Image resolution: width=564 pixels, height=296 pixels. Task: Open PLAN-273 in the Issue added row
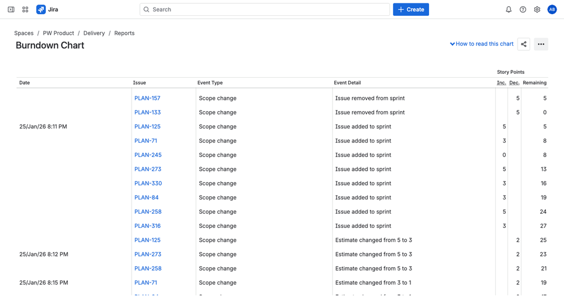coord(147,169)
